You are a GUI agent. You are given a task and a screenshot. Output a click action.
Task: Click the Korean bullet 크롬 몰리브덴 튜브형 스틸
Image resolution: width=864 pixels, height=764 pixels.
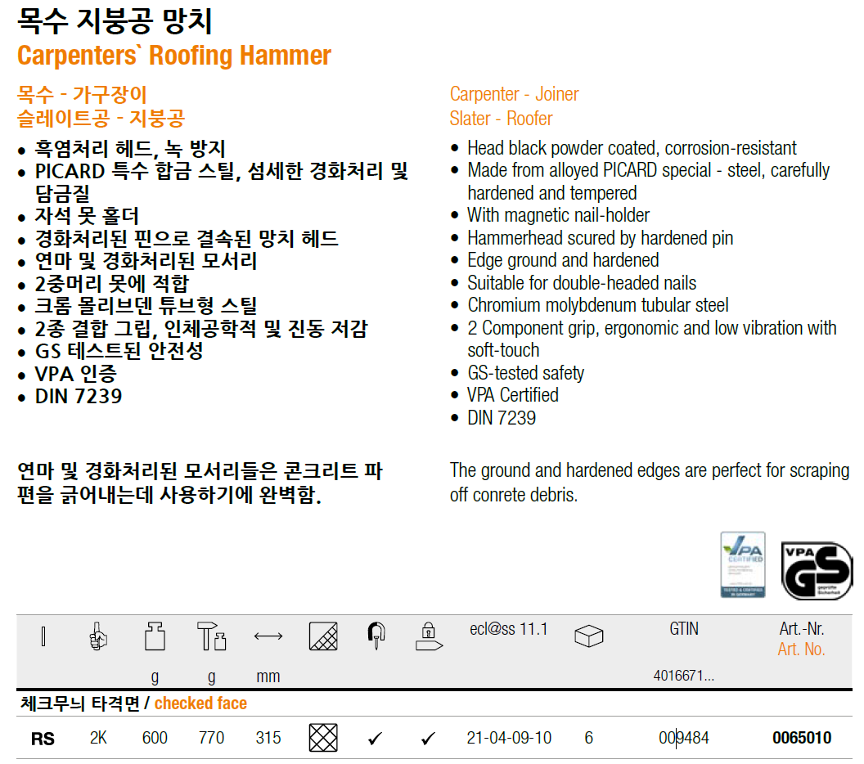(146, 306)
